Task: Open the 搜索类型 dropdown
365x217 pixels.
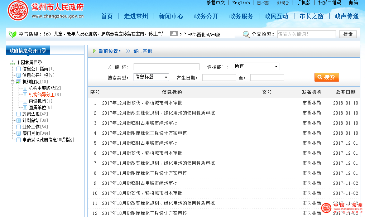Action: click(151, 77)
